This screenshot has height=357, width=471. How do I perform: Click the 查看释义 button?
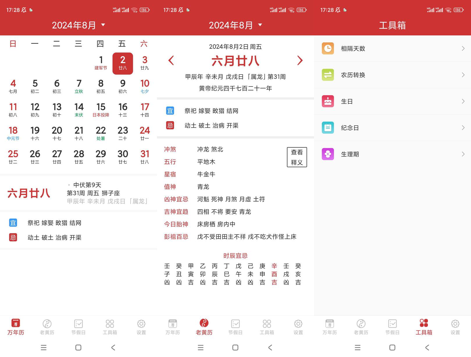(297, 157)
